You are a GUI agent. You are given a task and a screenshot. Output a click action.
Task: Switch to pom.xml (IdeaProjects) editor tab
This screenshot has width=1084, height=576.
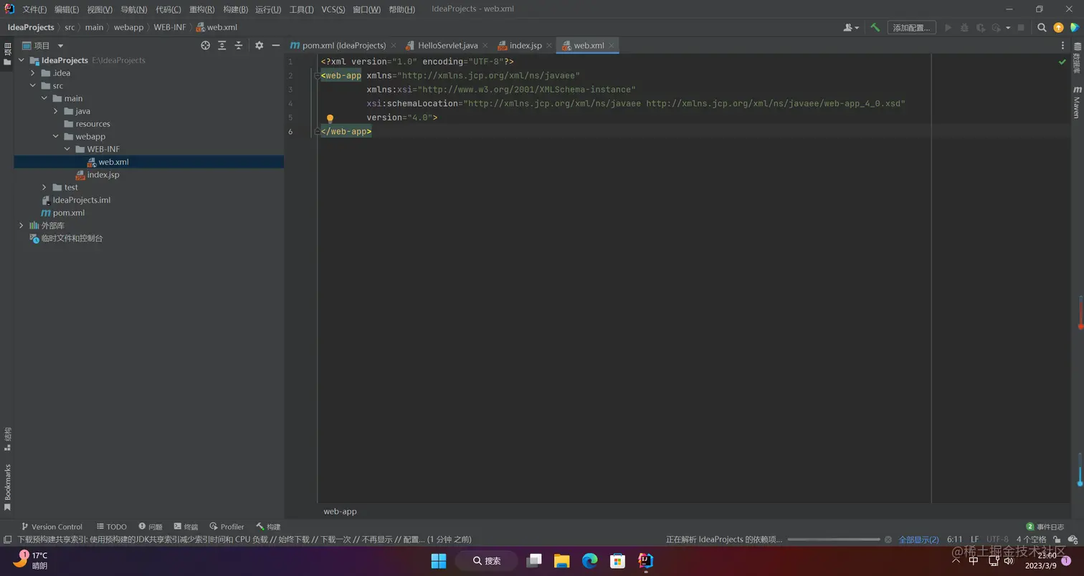(x=343, y=45)
